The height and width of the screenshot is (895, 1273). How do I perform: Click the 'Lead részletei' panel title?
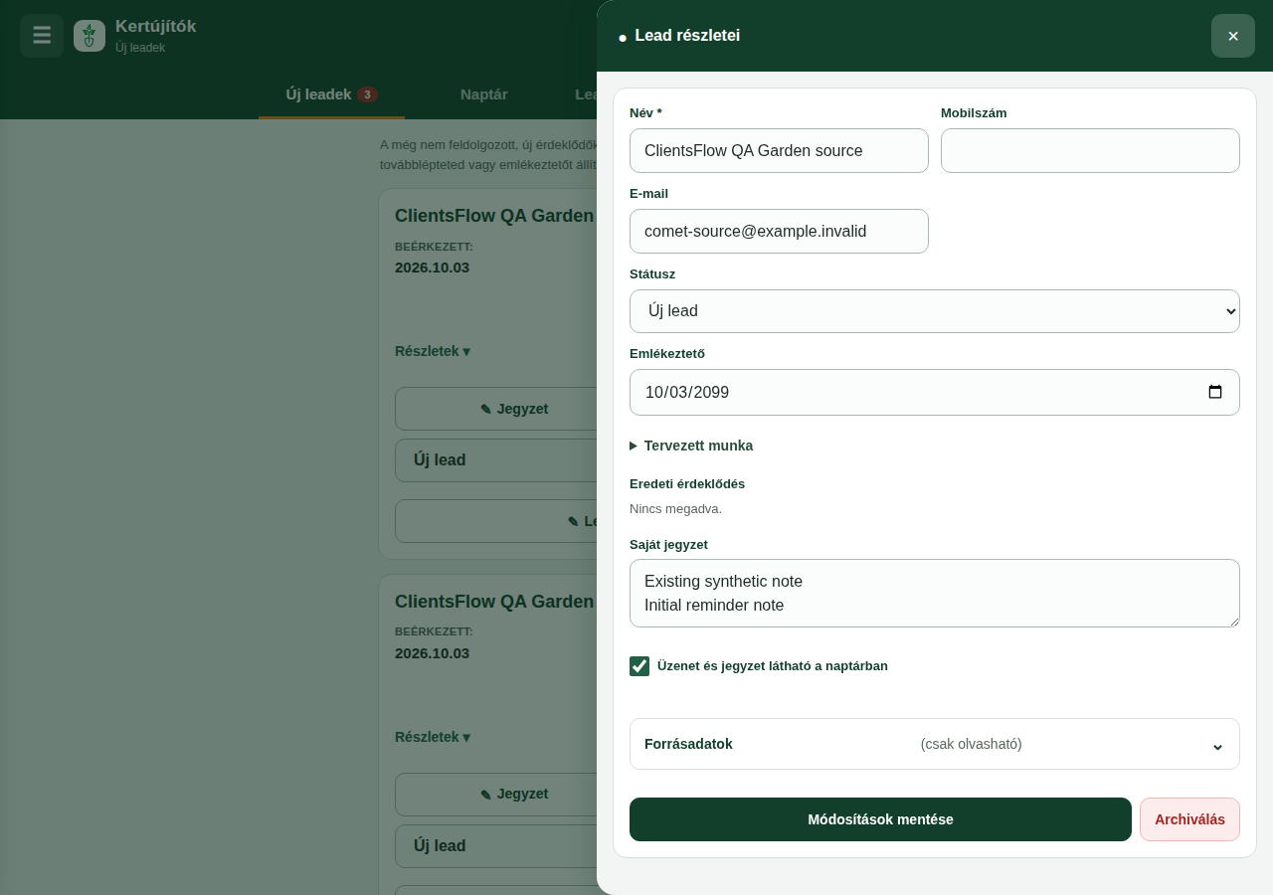687,36
